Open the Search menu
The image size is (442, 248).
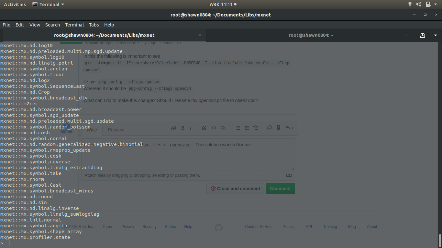52,25
